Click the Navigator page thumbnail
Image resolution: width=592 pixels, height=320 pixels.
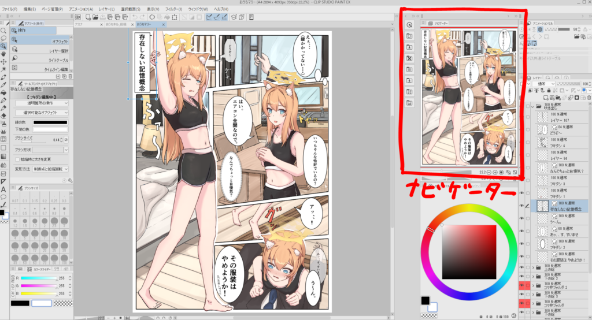(x=468, y=96)
